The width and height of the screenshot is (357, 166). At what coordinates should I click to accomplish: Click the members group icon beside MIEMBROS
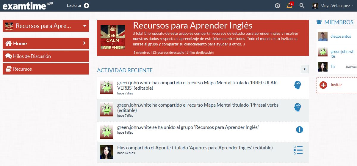(x=319, y=22)
